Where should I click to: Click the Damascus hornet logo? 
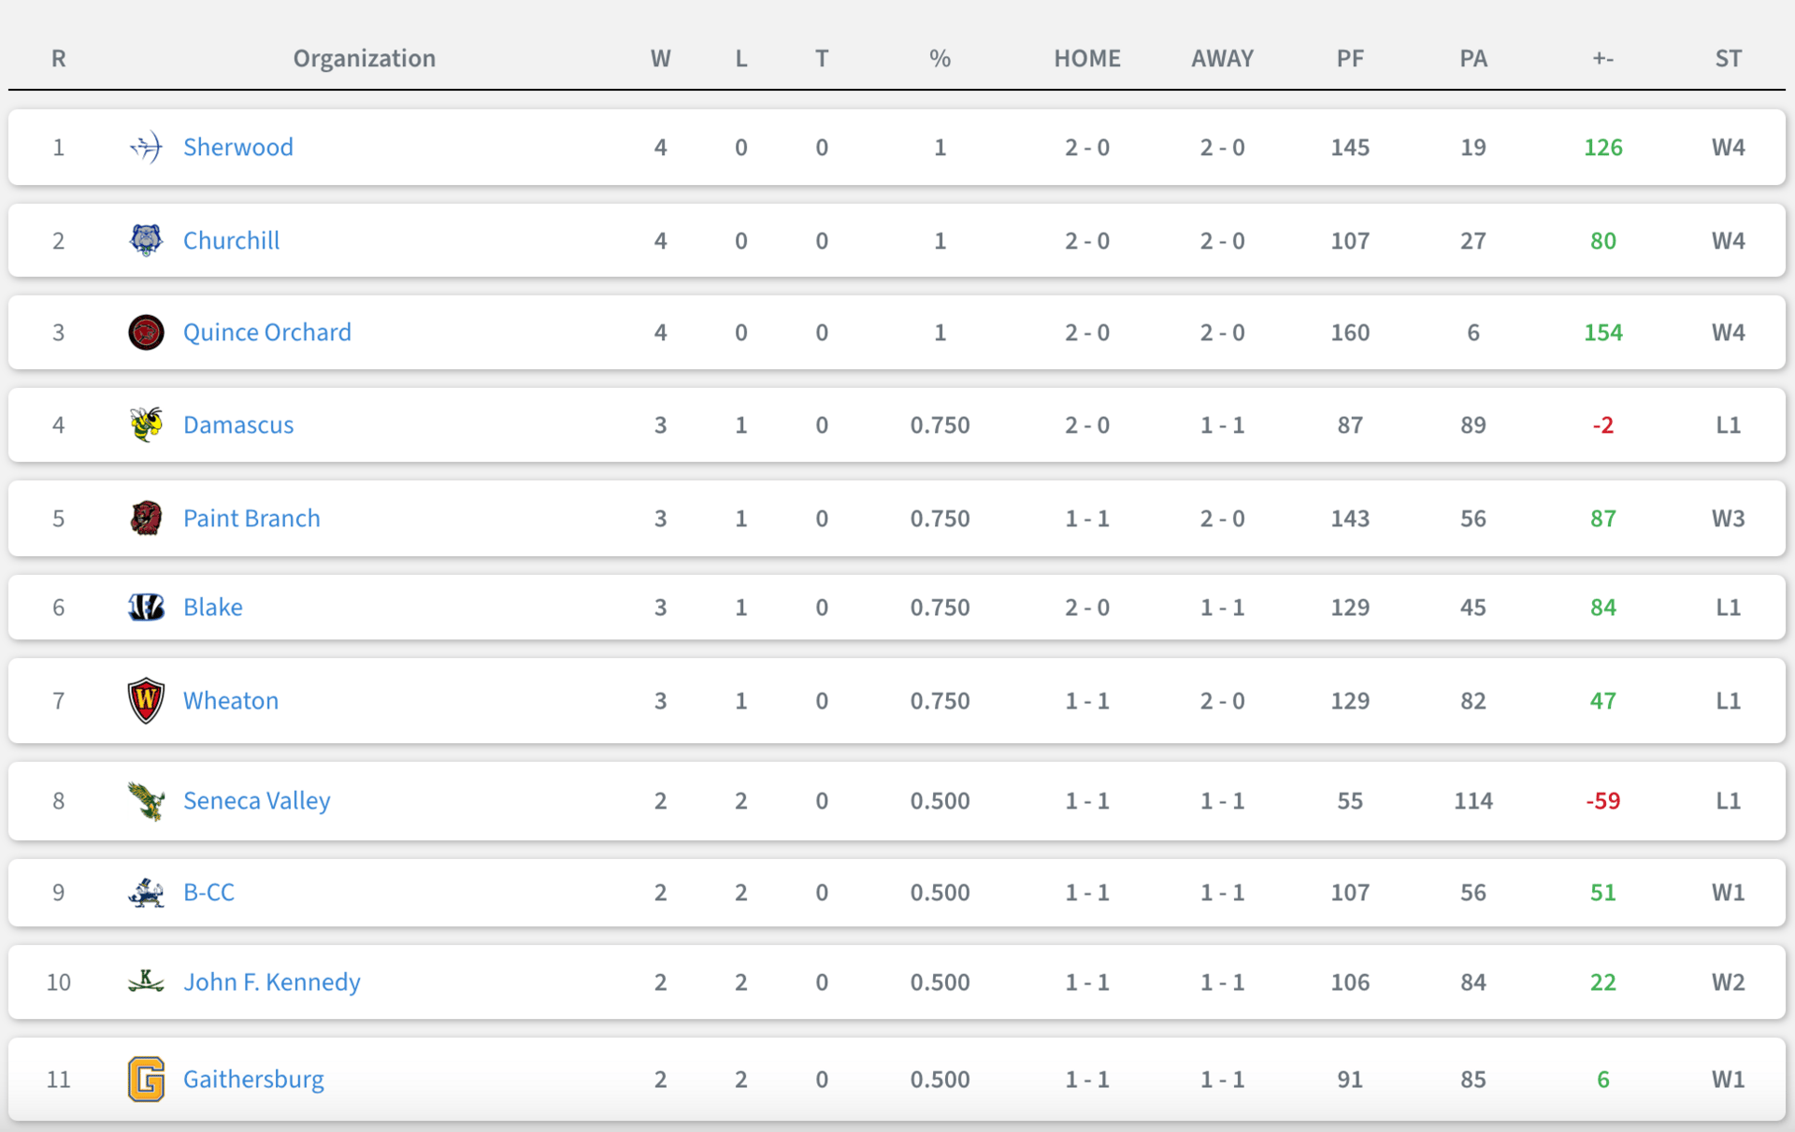(x=146, y=424)
